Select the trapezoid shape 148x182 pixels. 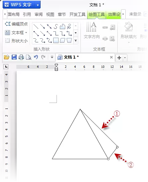(x=69, y=40)
